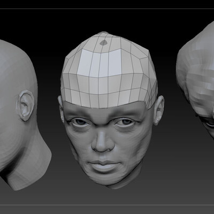Select the front-facing head's ear on the viewer's right
This screenshot has width=214, height=214.
[x=159, y=110]
